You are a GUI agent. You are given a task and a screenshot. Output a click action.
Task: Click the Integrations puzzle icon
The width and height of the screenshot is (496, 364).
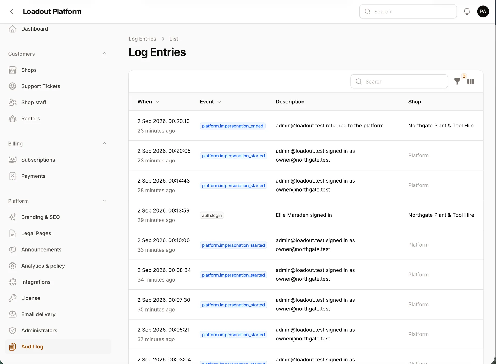pyautogui.click(x=12, y=282)
